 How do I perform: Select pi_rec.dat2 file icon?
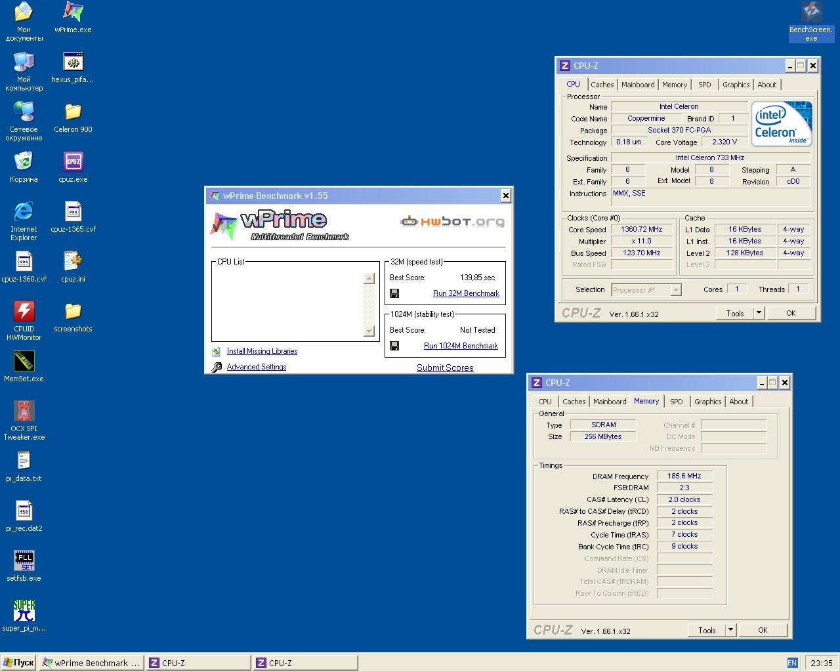24,516
